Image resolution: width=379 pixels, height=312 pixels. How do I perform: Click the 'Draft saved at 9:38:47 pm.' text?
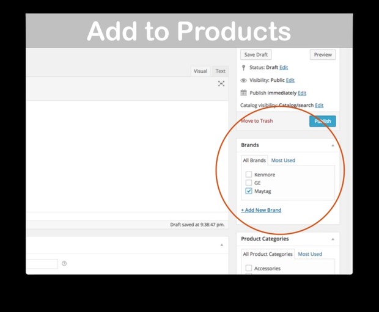point(197,225)
